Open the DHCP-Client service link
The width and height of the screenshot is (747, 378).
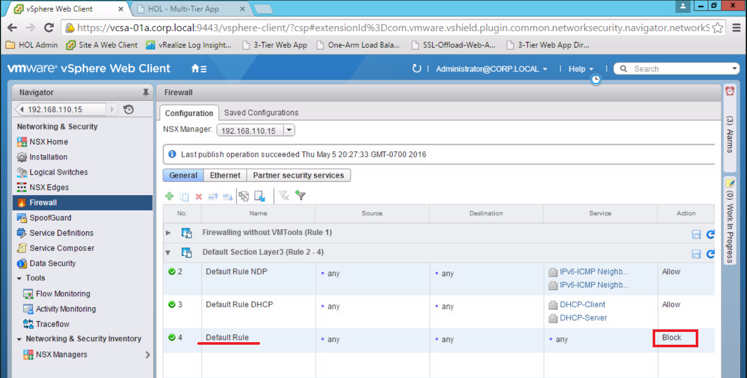(x=582, y=304)
